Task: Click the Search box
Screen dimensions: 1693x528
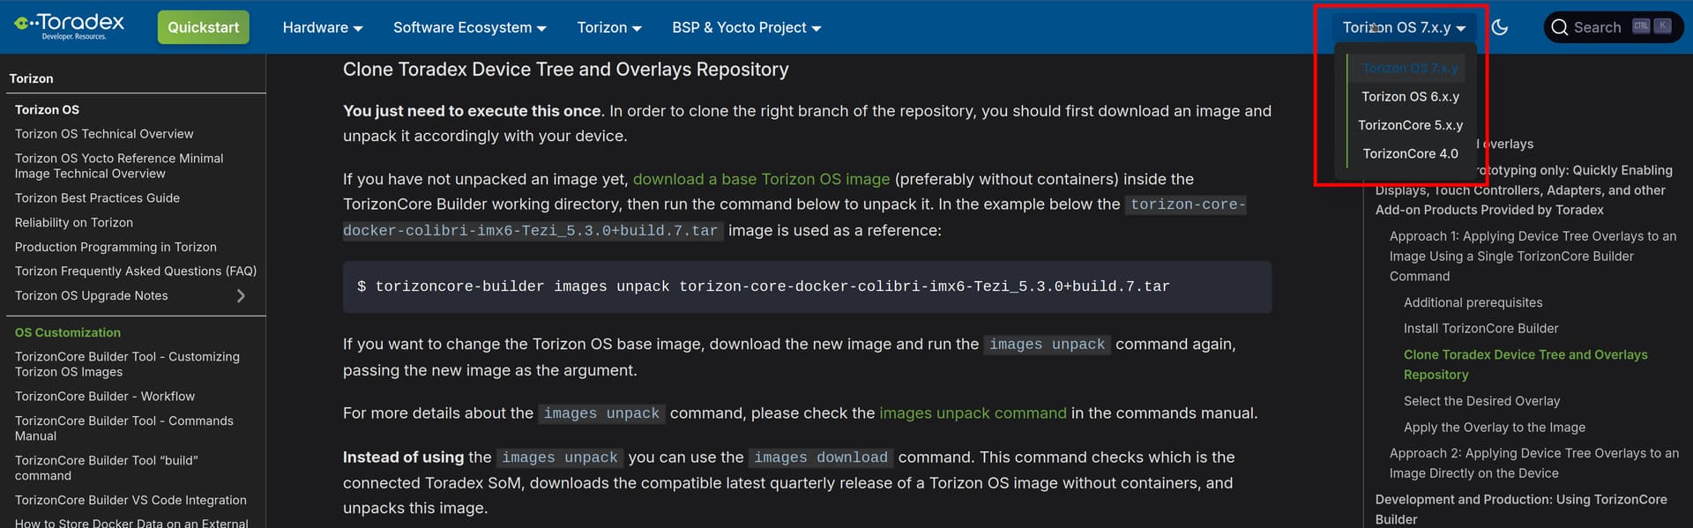Action: pyautogui.click(x=1614, y=27)
